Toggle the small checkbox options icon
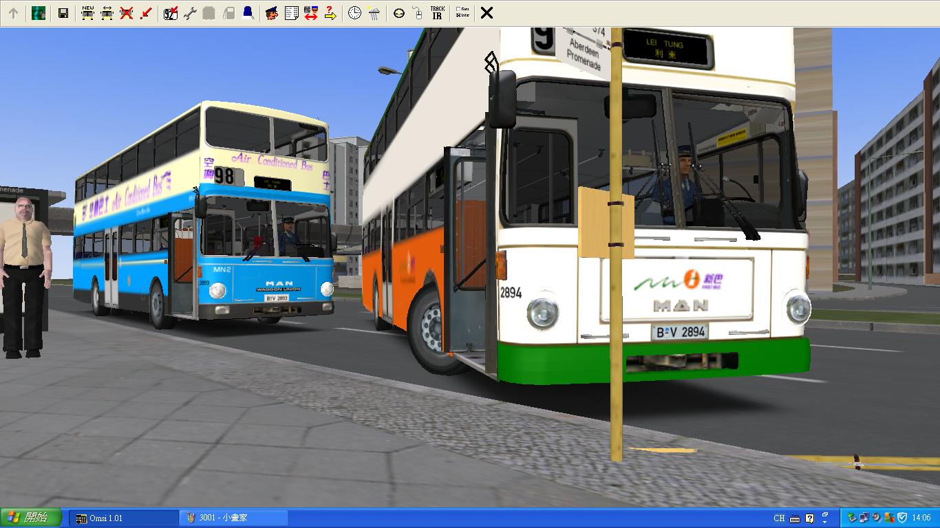Viewport: 940px width, 528px height. (x=462, y=13)
